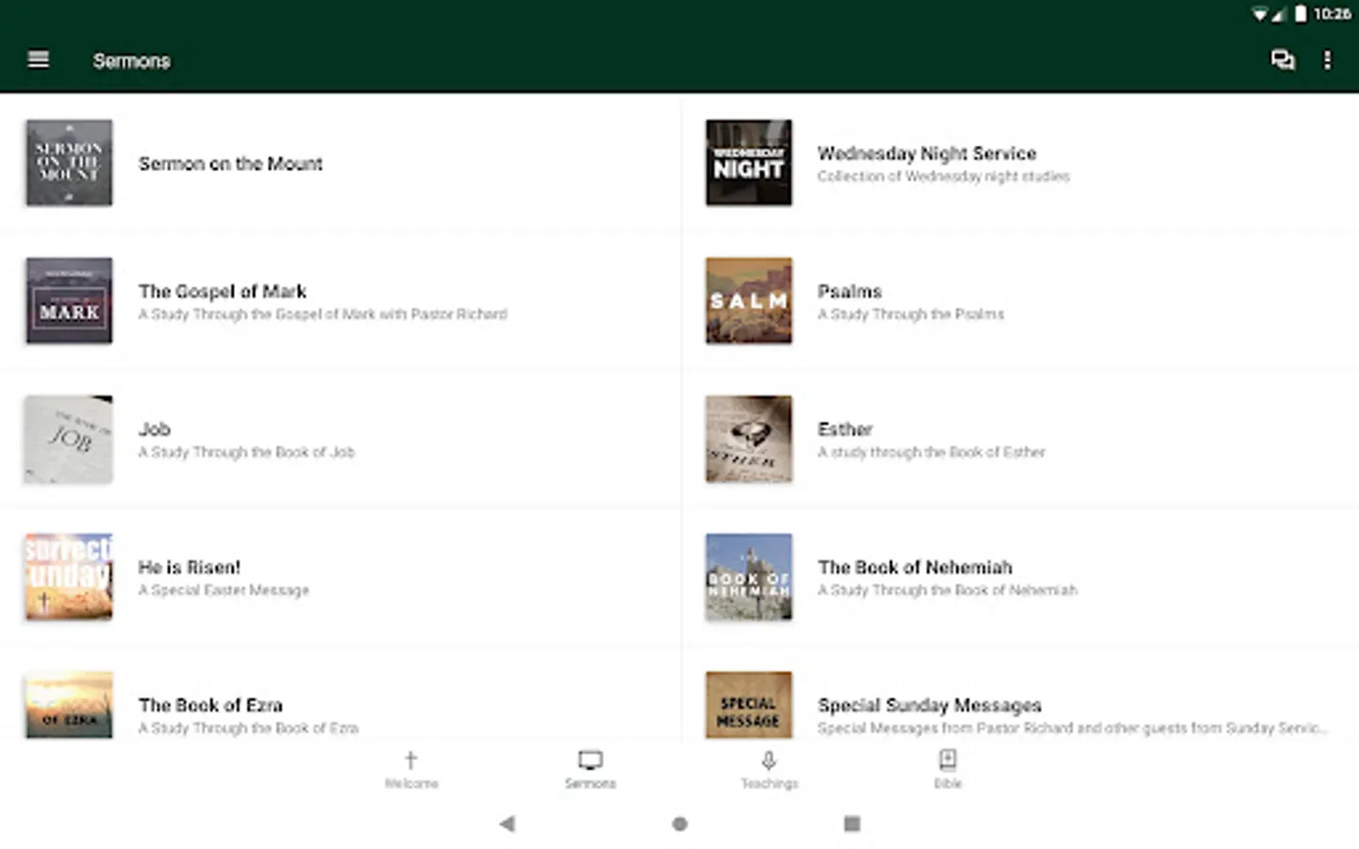Viewport: 1359px width, 849px height.
Task: Open the hamburger navigation menu
Action: pos(39,60)
